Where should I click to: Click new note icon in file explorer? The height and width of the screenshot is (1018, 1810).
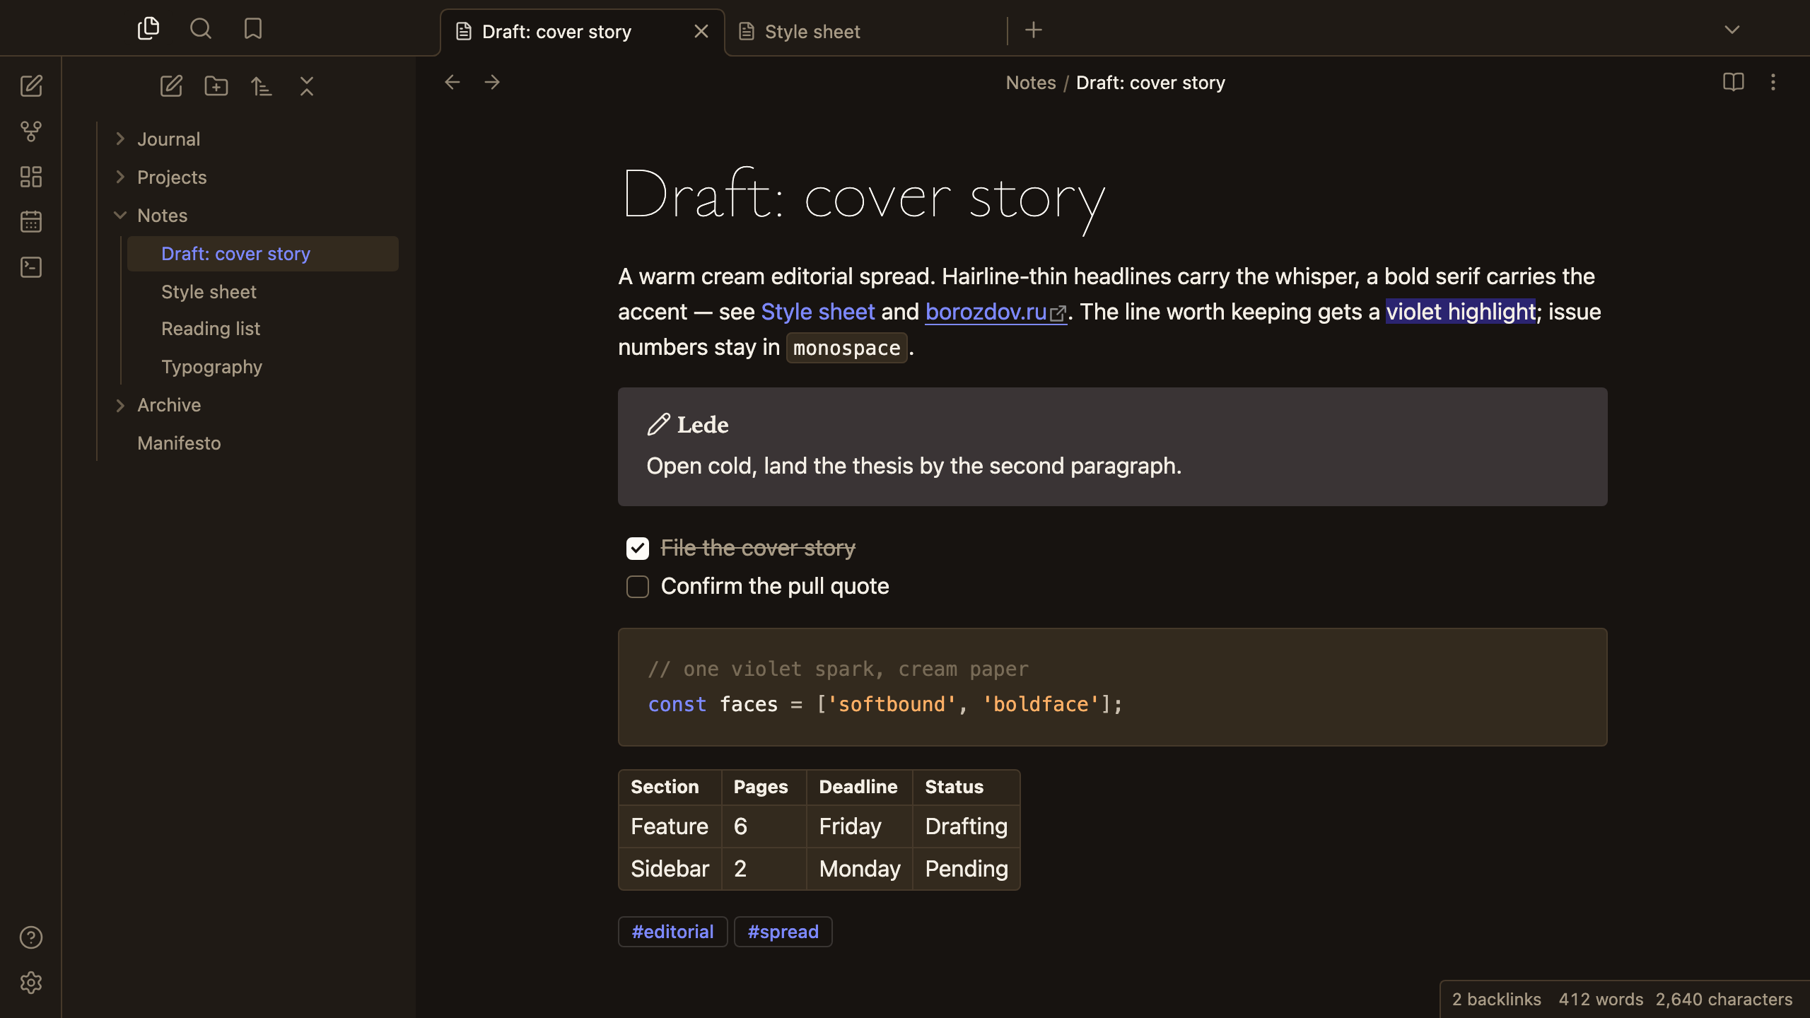[171, 86]
